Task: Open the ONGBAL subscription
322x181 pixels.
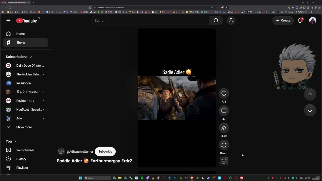Action: coord(26,92)
